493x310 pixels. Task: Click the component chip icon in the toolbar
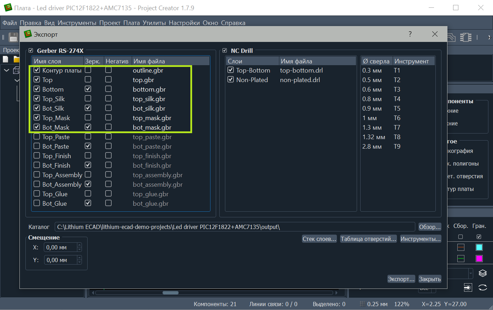(466, 37)
